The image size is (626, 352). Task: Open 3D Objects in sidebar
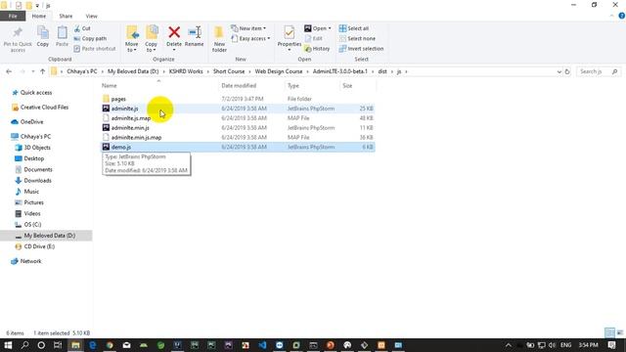[37, 148]
